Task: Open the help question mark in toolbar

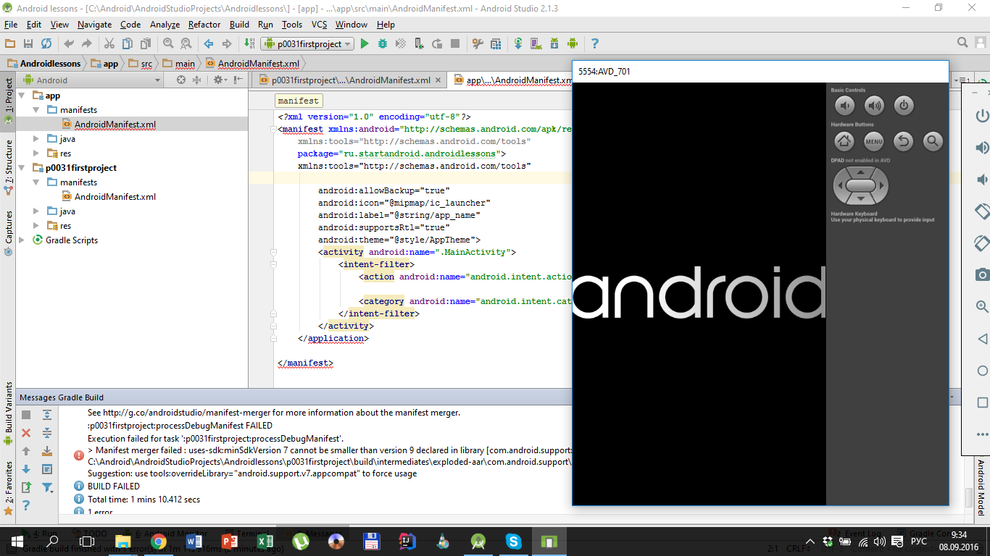Action: coord(595,43)
